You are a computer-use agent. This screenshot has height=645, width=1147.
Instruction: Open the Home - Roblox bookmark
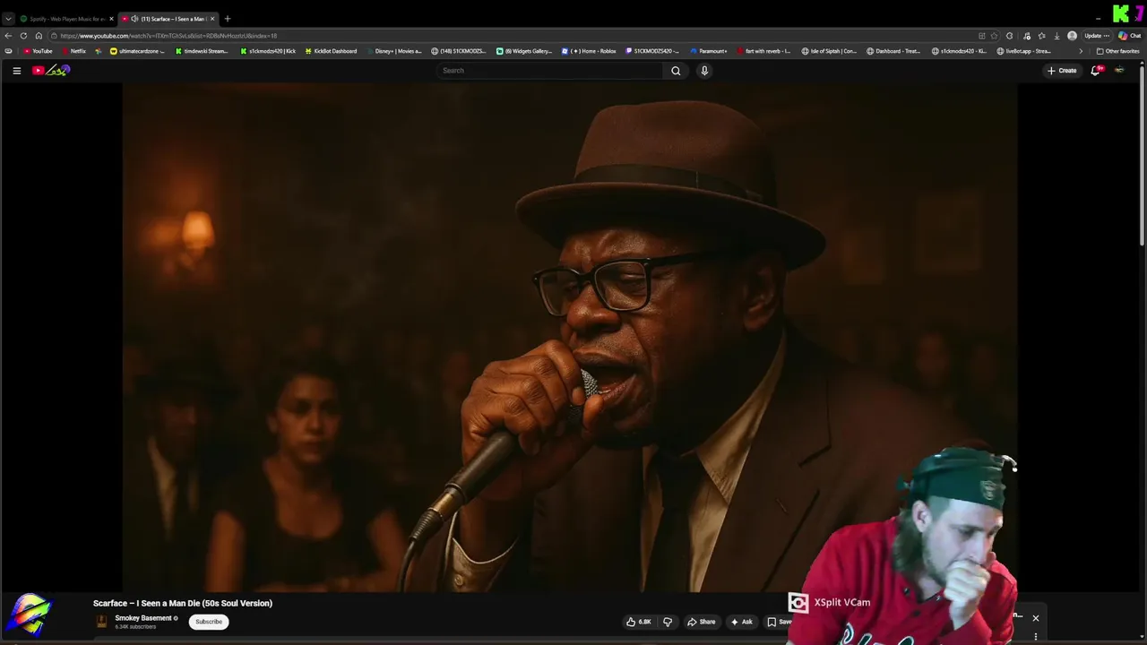[590, 51]
